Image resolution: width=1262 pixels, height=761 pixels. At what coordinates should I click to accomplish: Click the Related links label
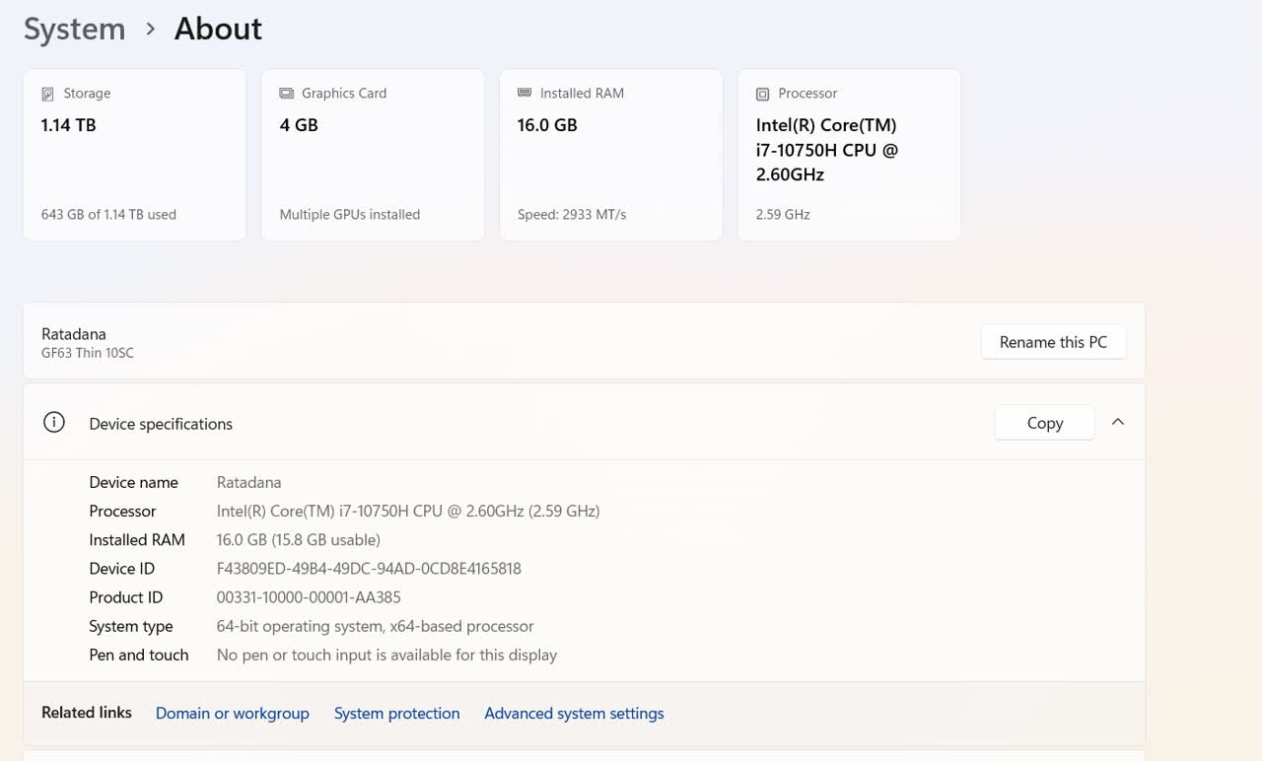point(87,712)
